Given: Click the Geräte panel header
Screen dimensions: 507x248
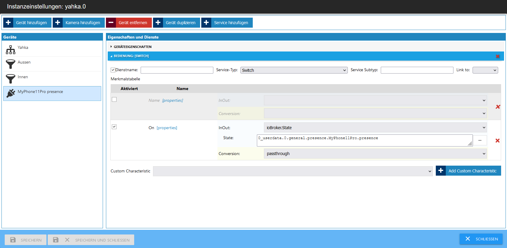Looking at the screenshot, I should pyautogui.click(x=52, y=37).
